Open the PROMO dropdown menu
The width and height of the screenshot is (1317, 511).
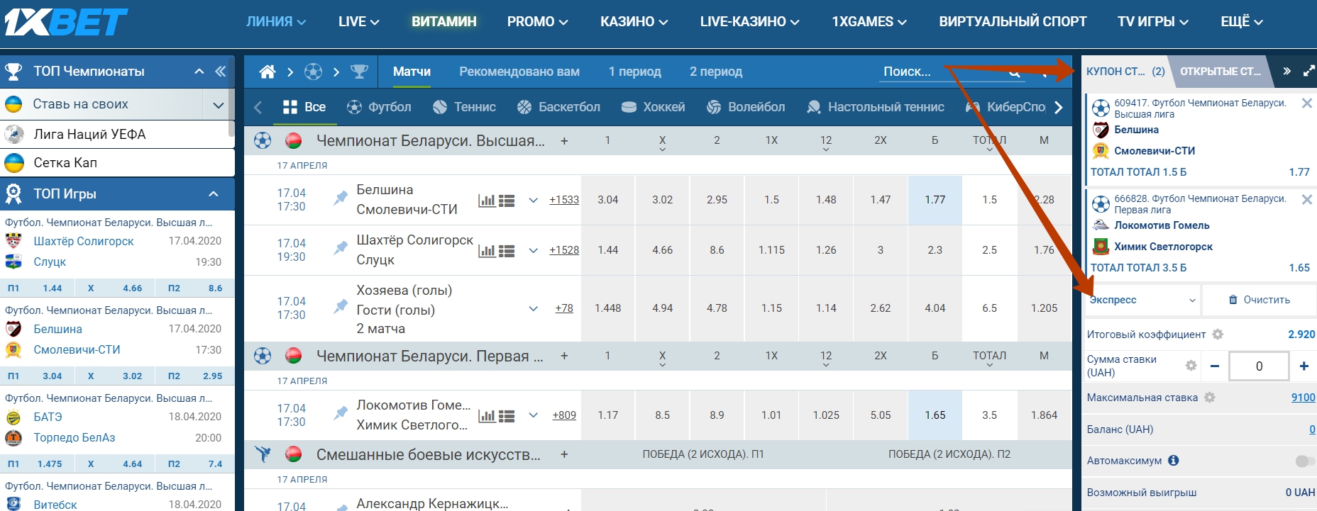537,22
